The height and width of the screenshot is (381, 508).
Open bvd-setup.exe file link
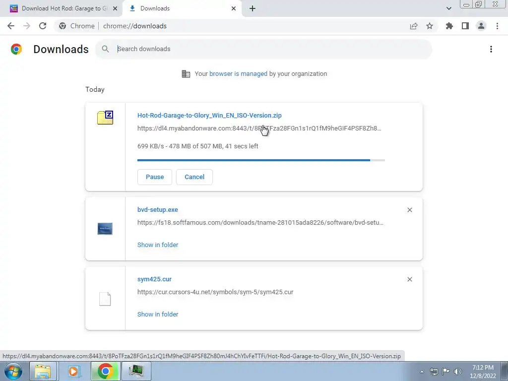(157, 210)
